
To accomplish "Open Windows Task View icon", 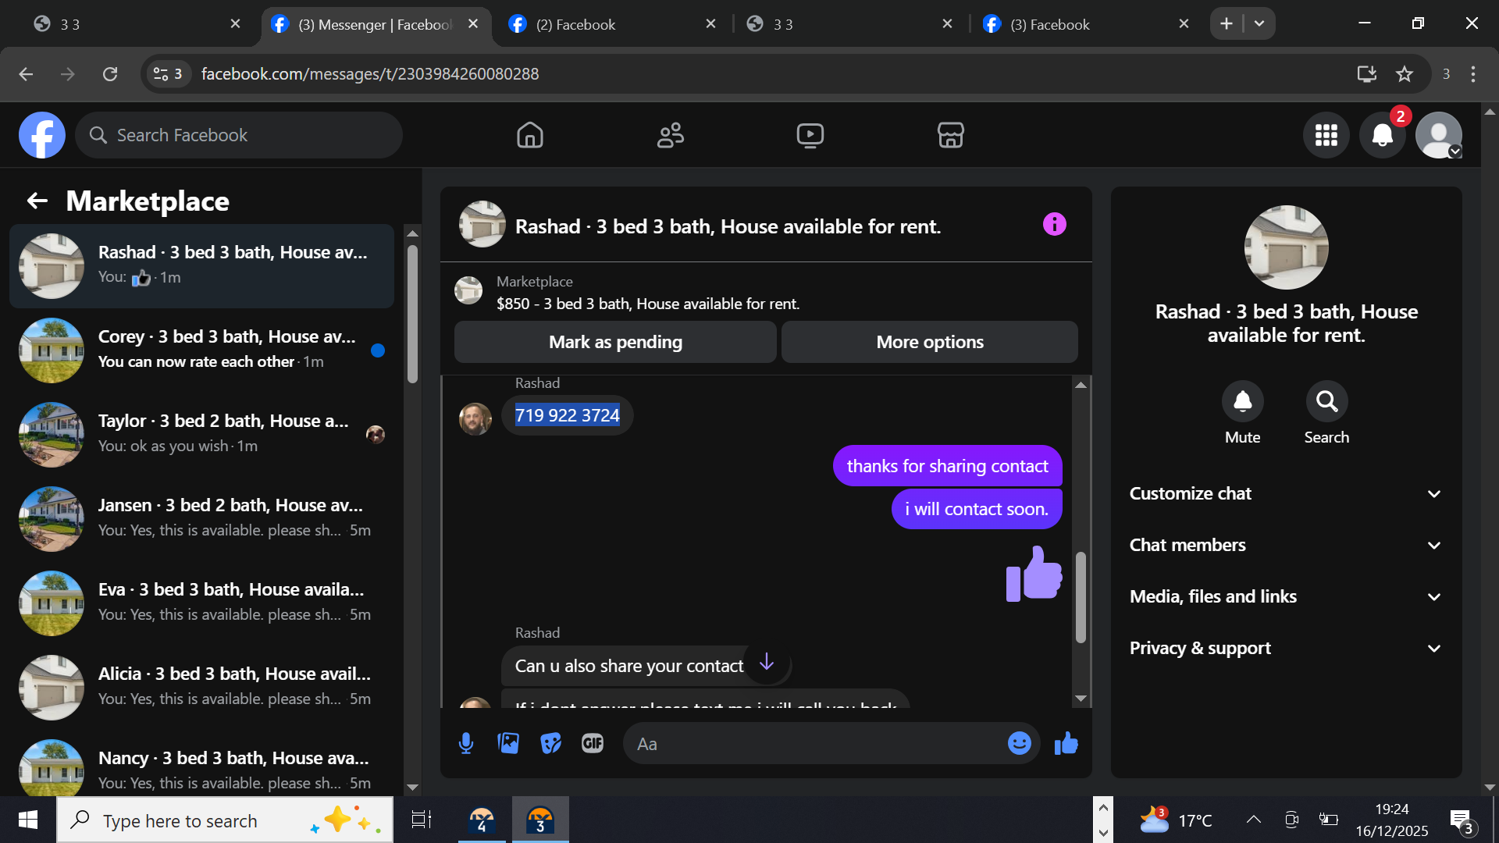I will point(422,820).
